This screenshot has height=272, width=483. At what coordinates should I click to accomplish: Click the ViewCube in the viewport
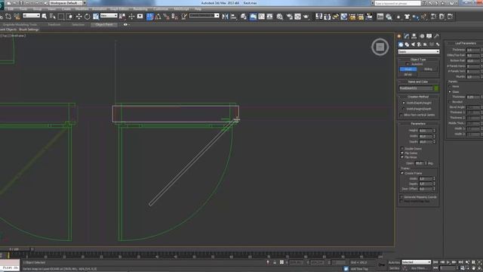(x=380, y=47)
